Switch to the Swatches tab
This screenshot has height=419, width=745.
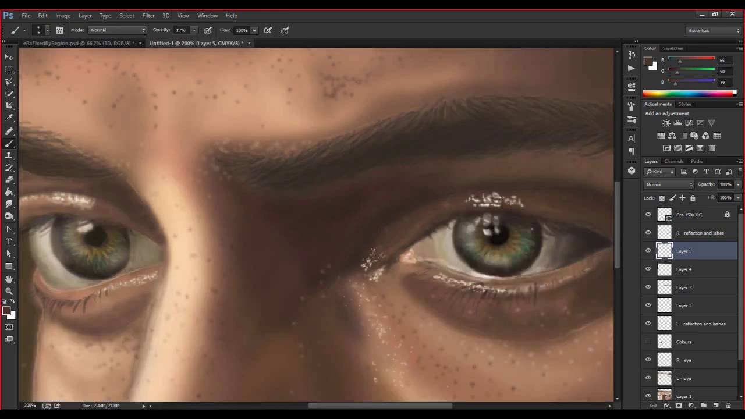673,48
